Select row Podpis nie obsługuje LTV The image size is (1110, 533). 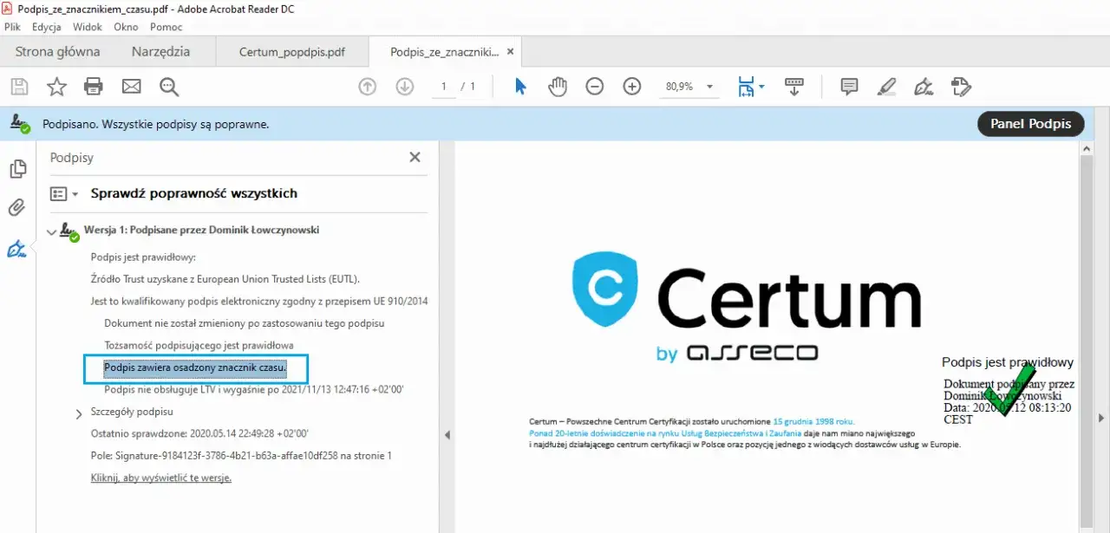point(253,390)
